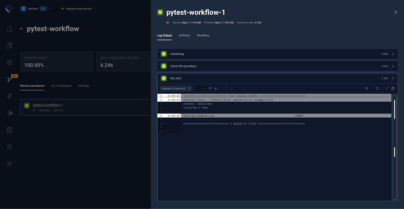This screenshot has width=404, height=209.
Task: Jump to previous keyword match arrow
Action: coord(210,88)
